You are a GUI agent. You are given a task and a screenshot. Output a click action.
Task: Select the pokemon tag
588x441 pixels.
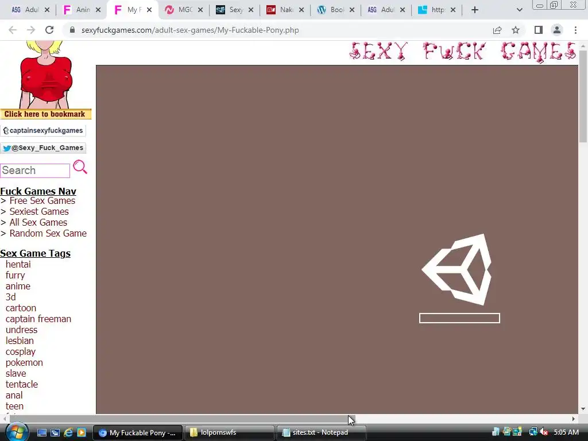pyautogui.click(x=24, y=363)
